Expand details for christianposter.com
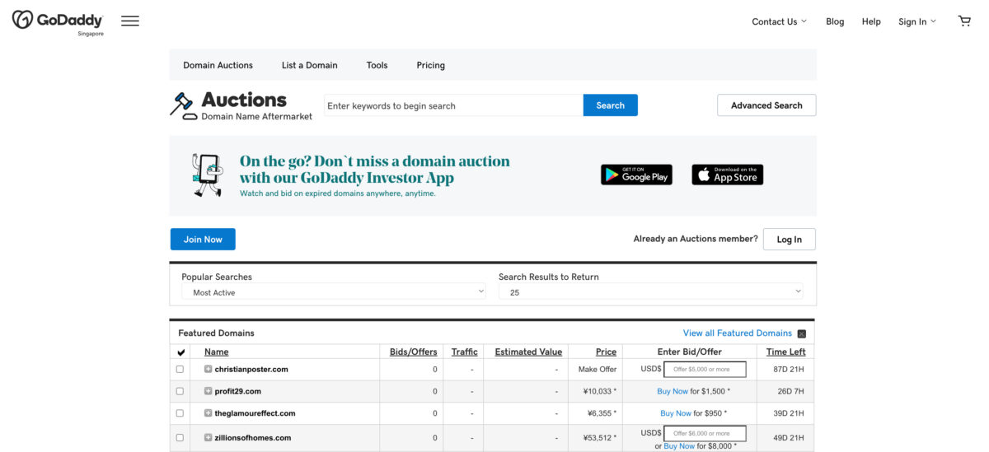The height and width of the screenshot is (452, 989). click(x=209, y=369)
